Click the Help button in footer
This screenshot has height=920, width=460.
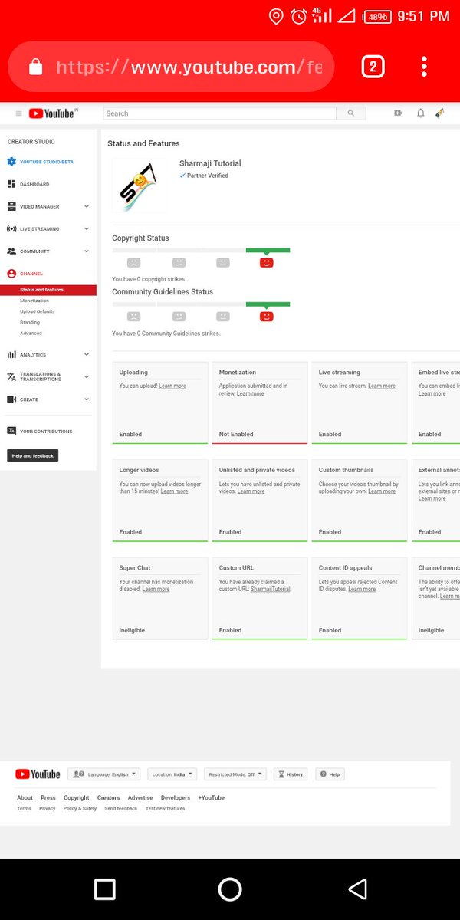[330, 774]
